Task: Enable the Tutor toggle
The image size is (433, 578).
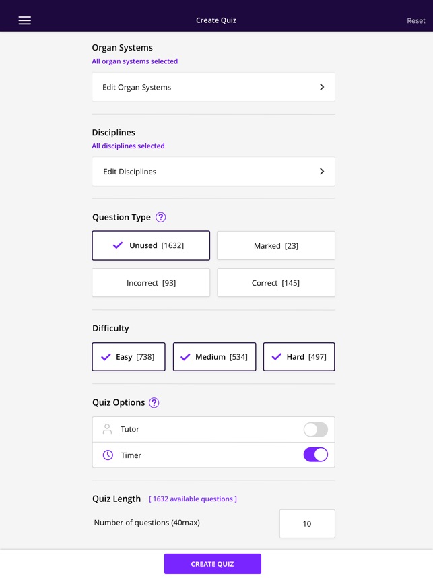Action: [x=314, y=429]
